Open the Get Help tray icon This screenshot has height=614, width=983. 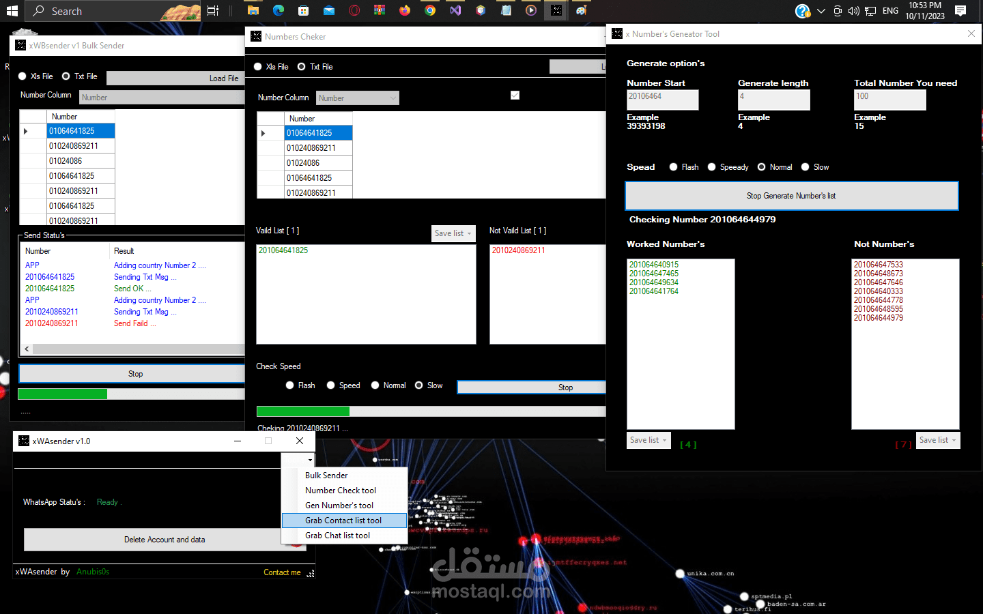tap(803, 11)
